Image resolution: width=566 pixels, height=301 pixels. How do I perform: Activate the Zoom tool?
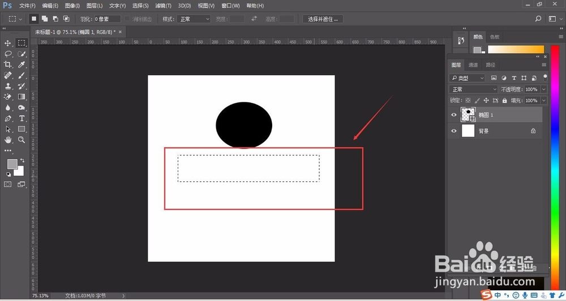coord(22,139)
